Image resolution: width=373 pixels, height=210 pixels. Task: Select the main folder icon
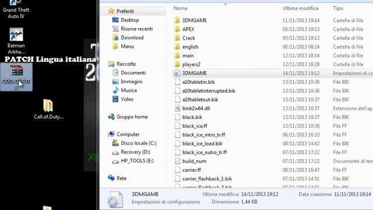click(x=177, y=55)
